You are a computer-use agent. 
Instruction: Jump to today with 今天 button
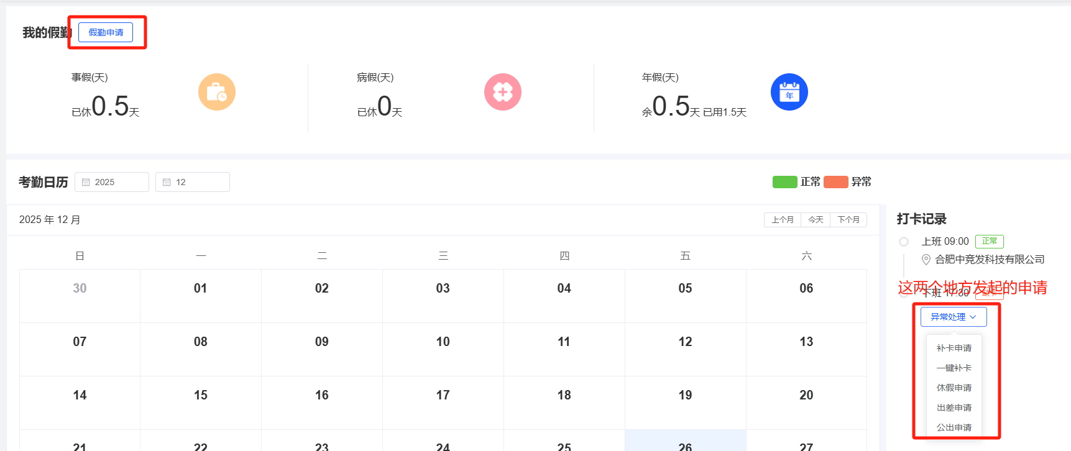(816, 220)
